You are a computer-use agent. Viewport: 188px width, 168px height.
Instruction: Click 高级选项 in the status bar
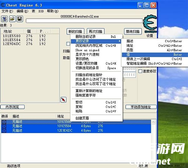(x=13, y=166)
